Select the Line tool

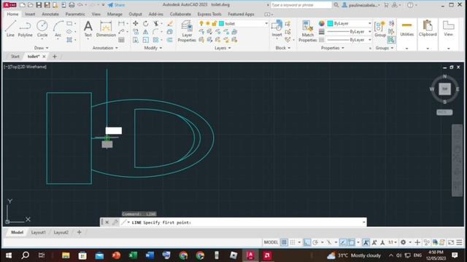click(10, 28)
